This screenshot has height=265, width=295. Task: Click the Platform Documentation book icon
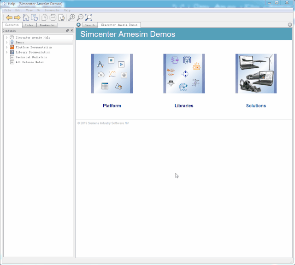coord(12,47)
